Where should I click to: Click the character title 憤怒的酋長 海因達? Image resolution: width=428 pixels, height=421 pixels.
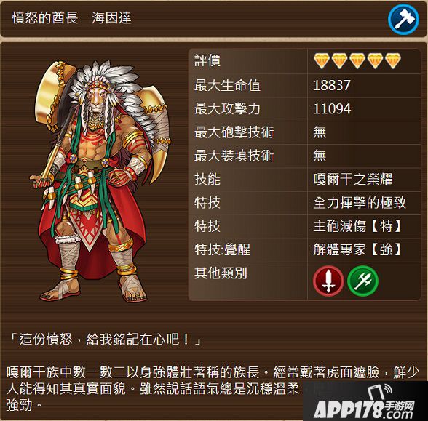click(72, 18)
